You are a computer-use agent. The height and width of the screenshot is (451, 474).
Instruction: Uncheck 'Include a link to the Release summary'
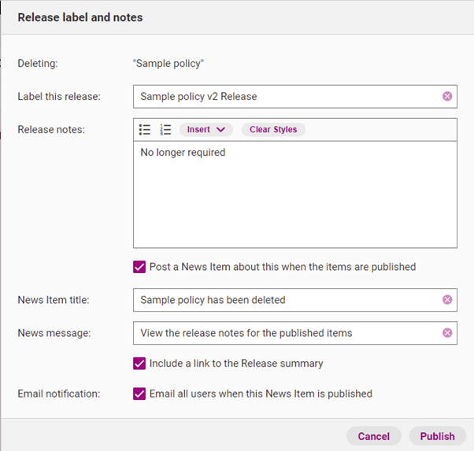139,364
